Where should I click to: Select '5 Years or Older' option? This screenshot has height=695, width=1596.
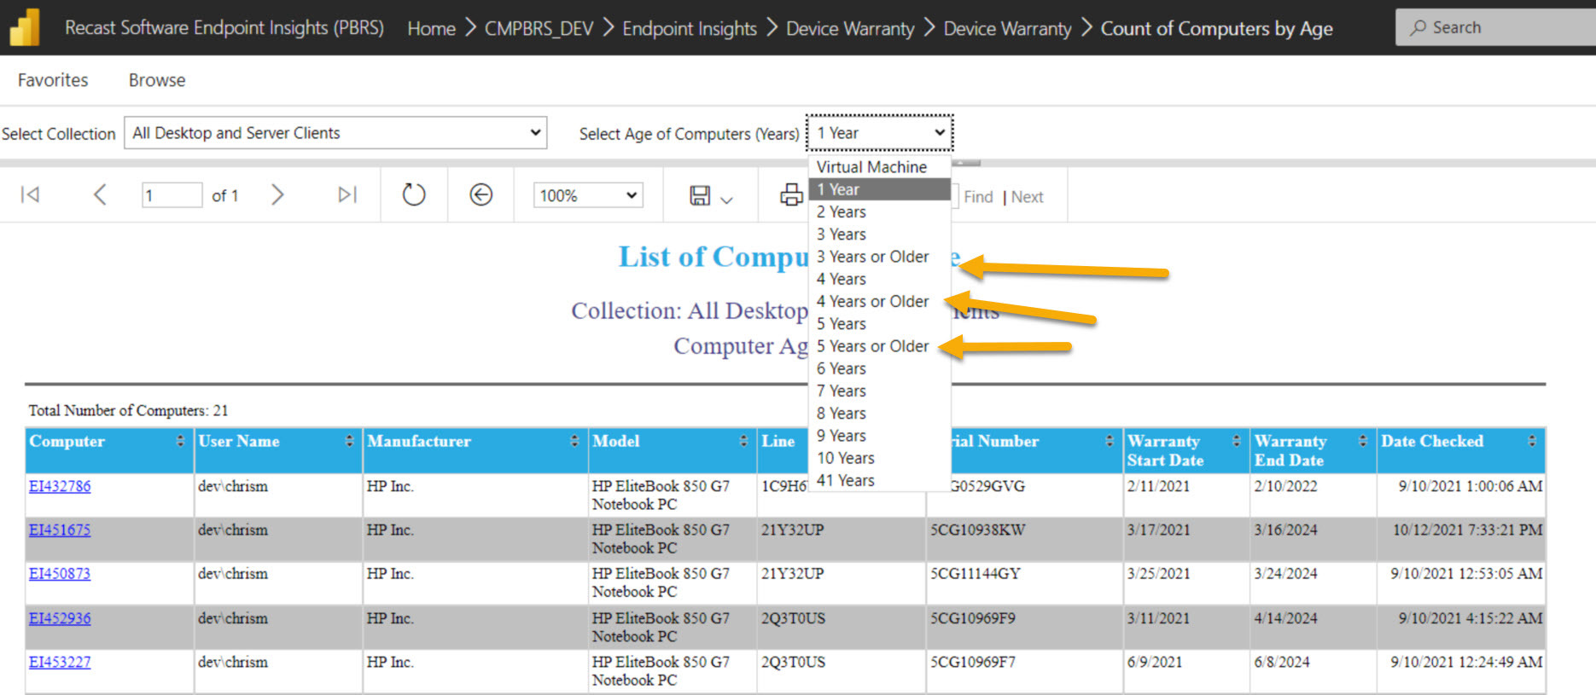click(872, 346)
